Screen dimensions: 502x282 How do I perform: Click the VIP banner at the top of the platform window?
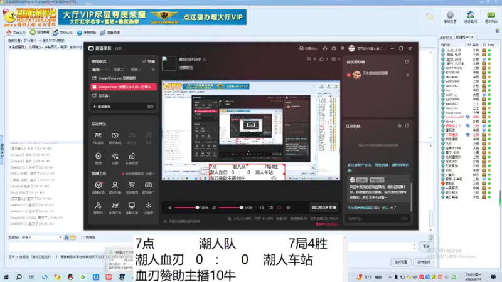[152, 18]
